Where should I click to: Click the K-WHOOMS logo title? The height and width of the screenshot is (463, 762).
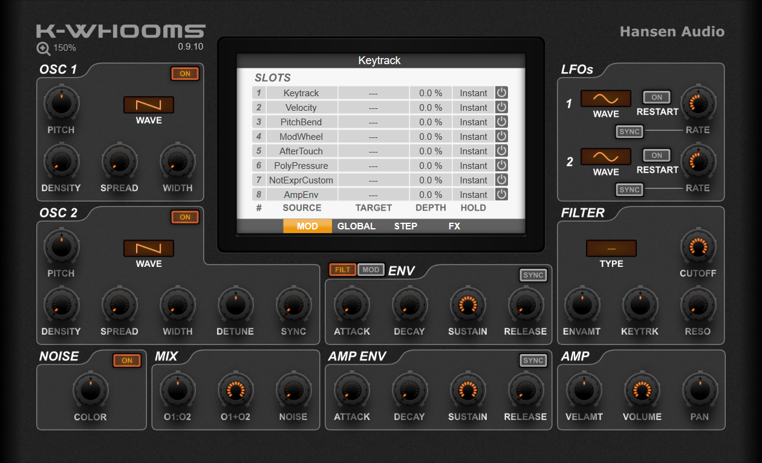click(121, 31)
